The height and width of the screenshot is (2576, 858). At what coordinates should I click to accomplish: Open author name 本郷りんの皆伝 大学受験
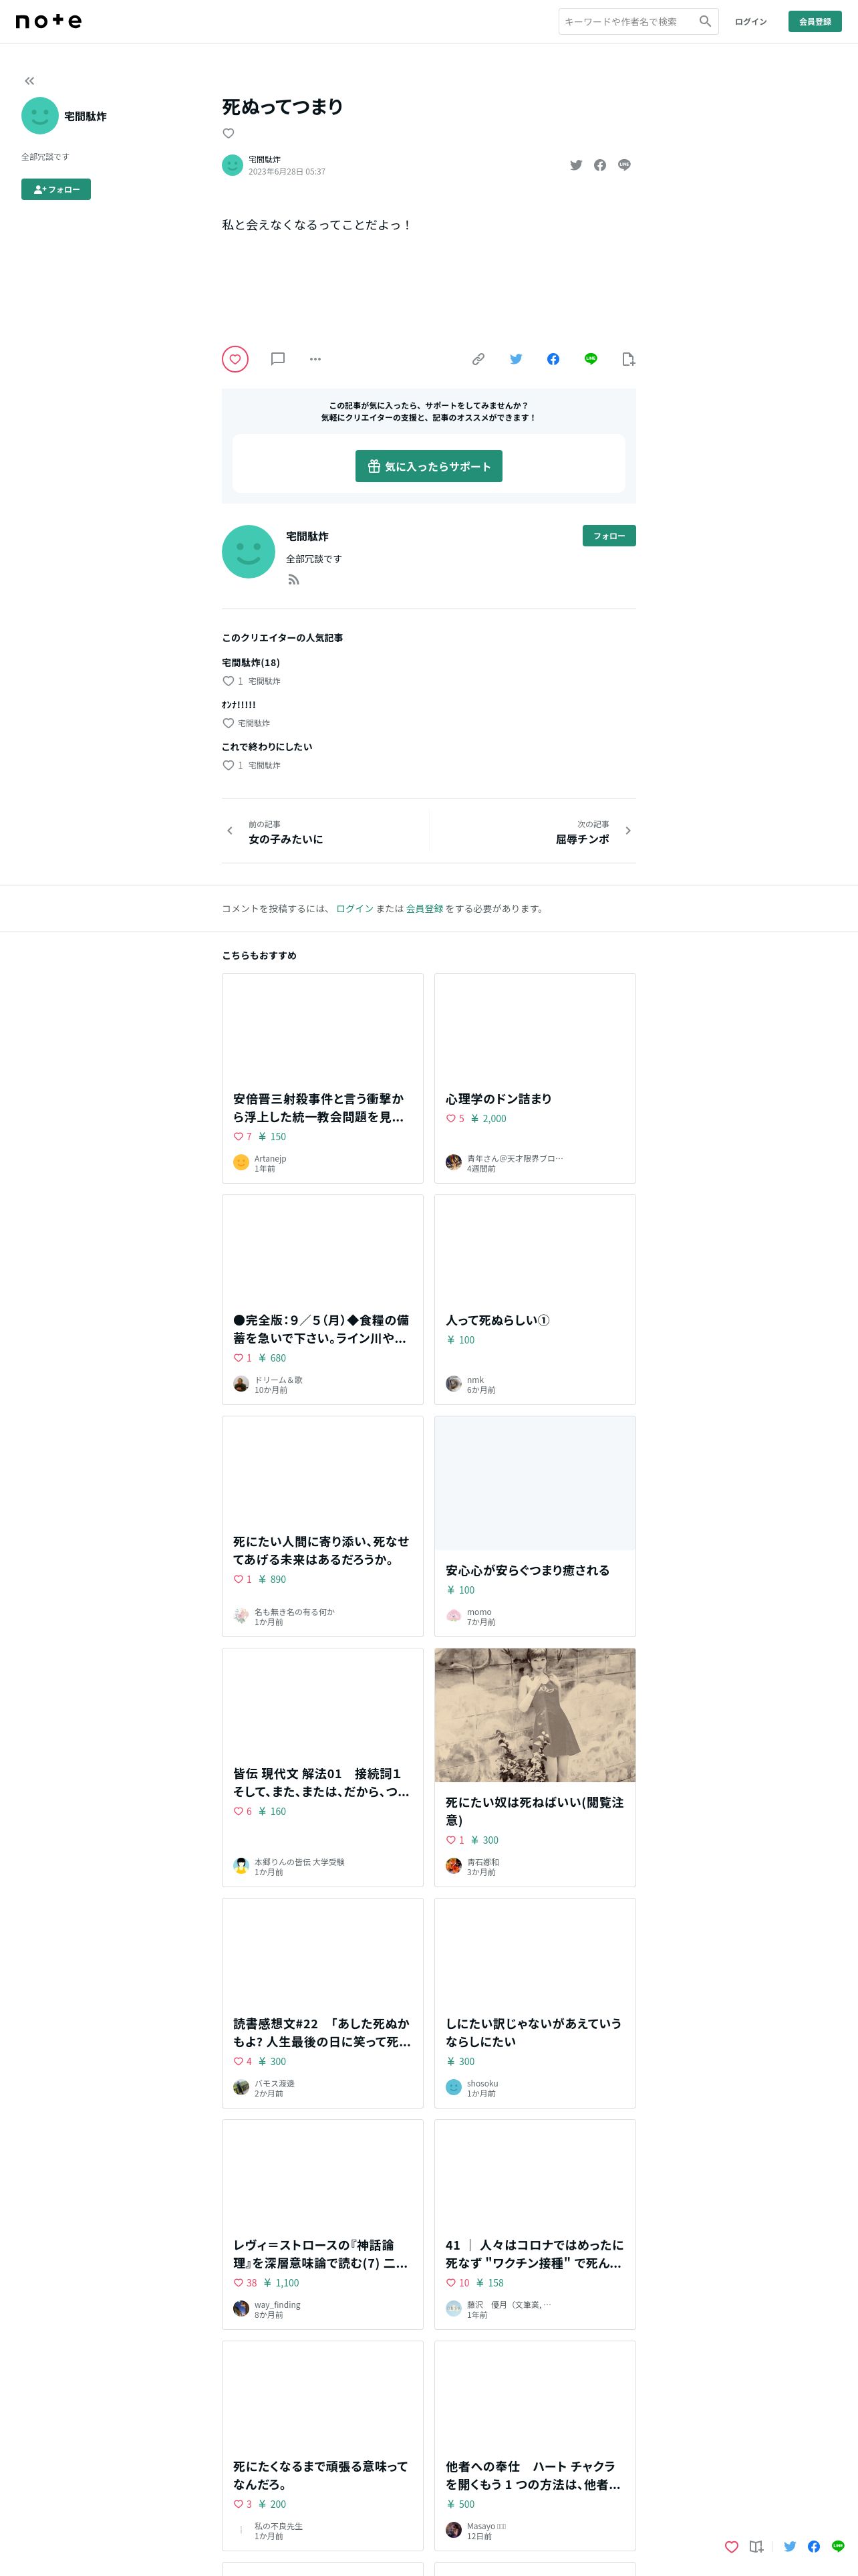(x=299, y=1862)
